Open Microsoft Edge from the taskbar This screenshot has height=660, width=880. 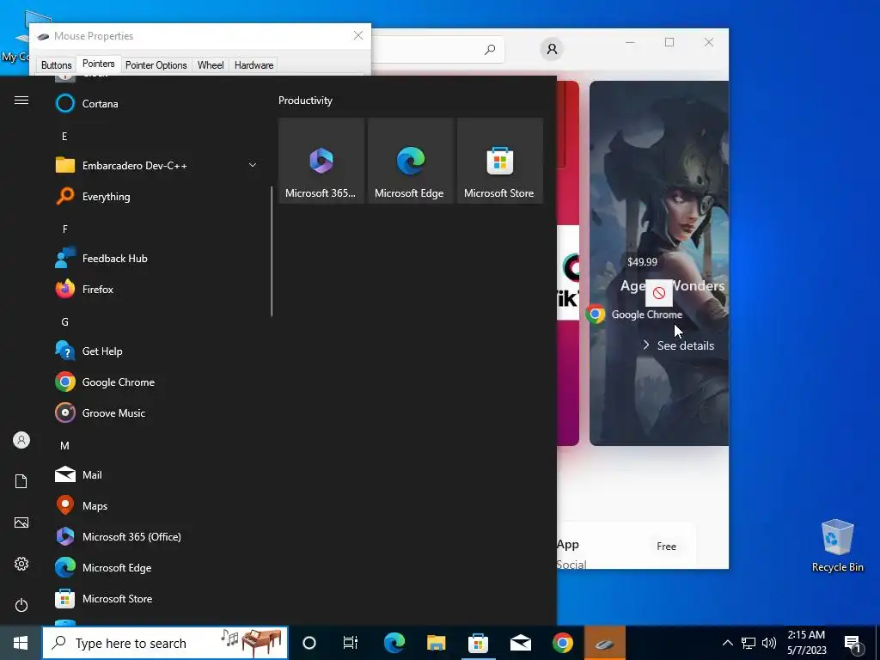pos(394,643)
